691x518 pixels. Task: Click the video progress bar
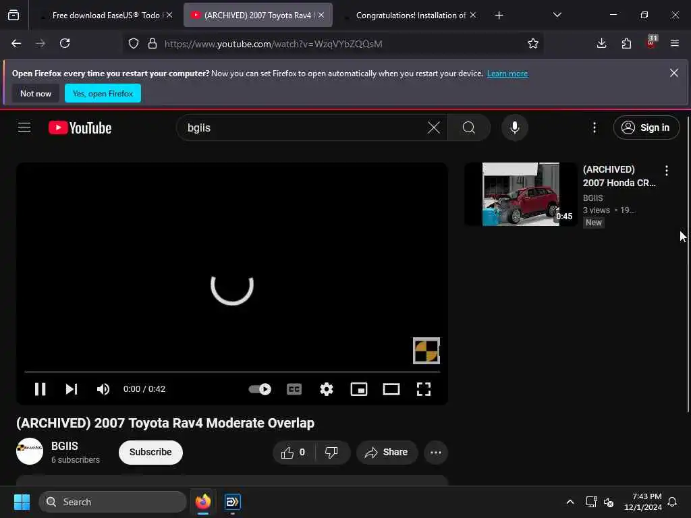tap(232, 372)
